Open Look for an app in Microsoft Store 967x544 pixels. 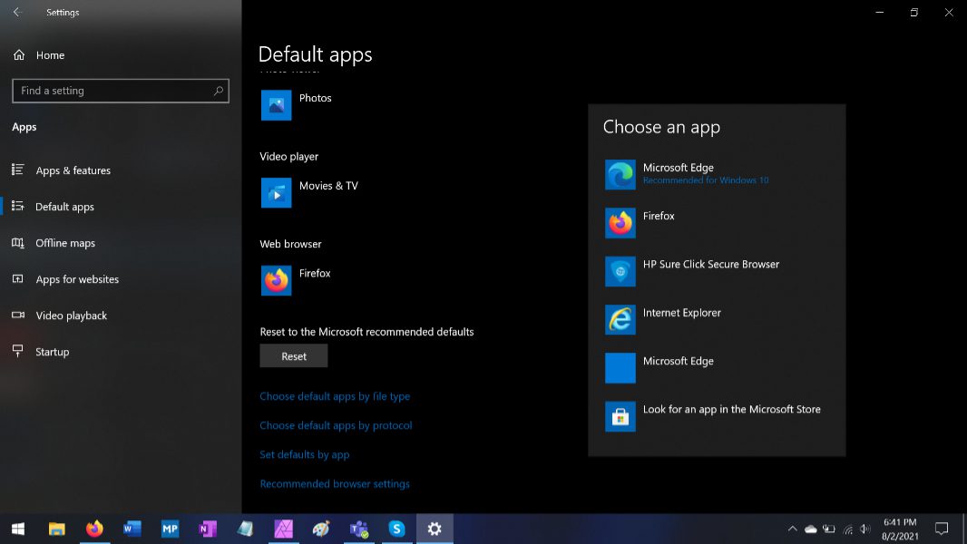pos(730,415)
